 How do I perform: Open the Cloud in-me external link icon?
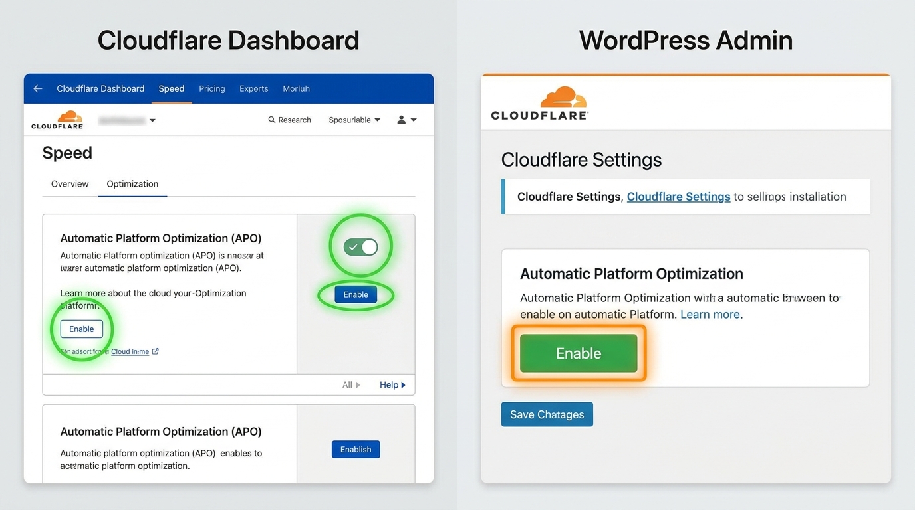coord(154,351)
